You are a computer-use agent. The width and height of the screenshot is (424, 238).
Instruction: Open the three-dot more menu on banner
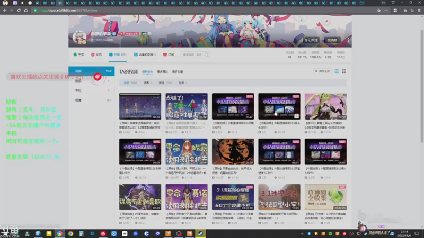coord(348,40)
